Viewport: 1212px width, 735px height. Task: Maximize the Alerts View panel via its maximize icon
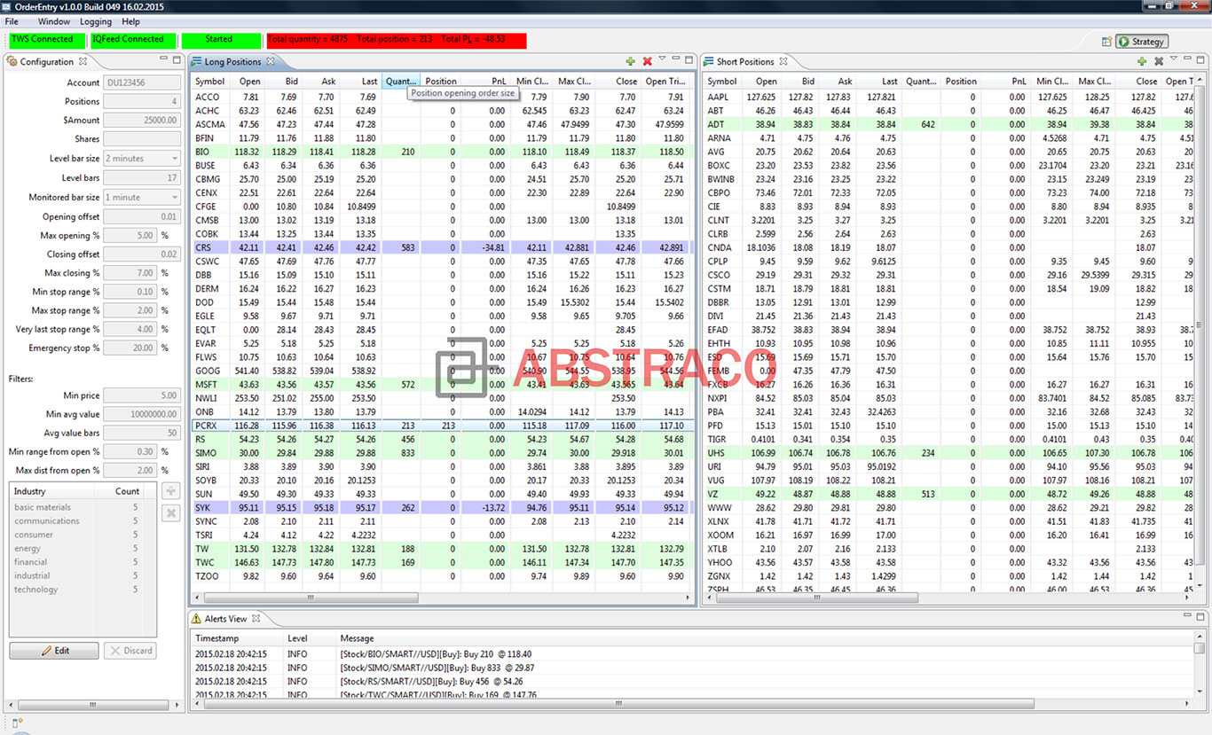coord(1200,618)
